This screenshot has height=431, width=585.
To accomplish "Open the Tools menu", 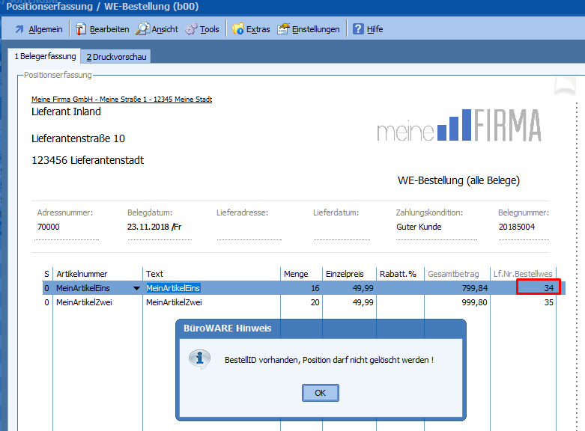I will (x=209, y=29).
